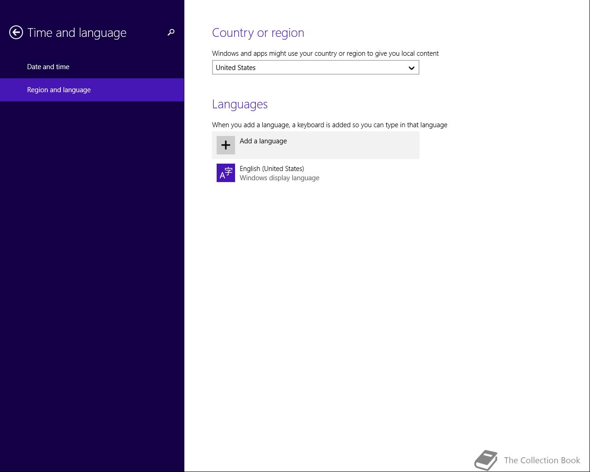The height and width of the screenshot is (472, 590).
Task: Open the Date and time section
Action: coord(92,67)
